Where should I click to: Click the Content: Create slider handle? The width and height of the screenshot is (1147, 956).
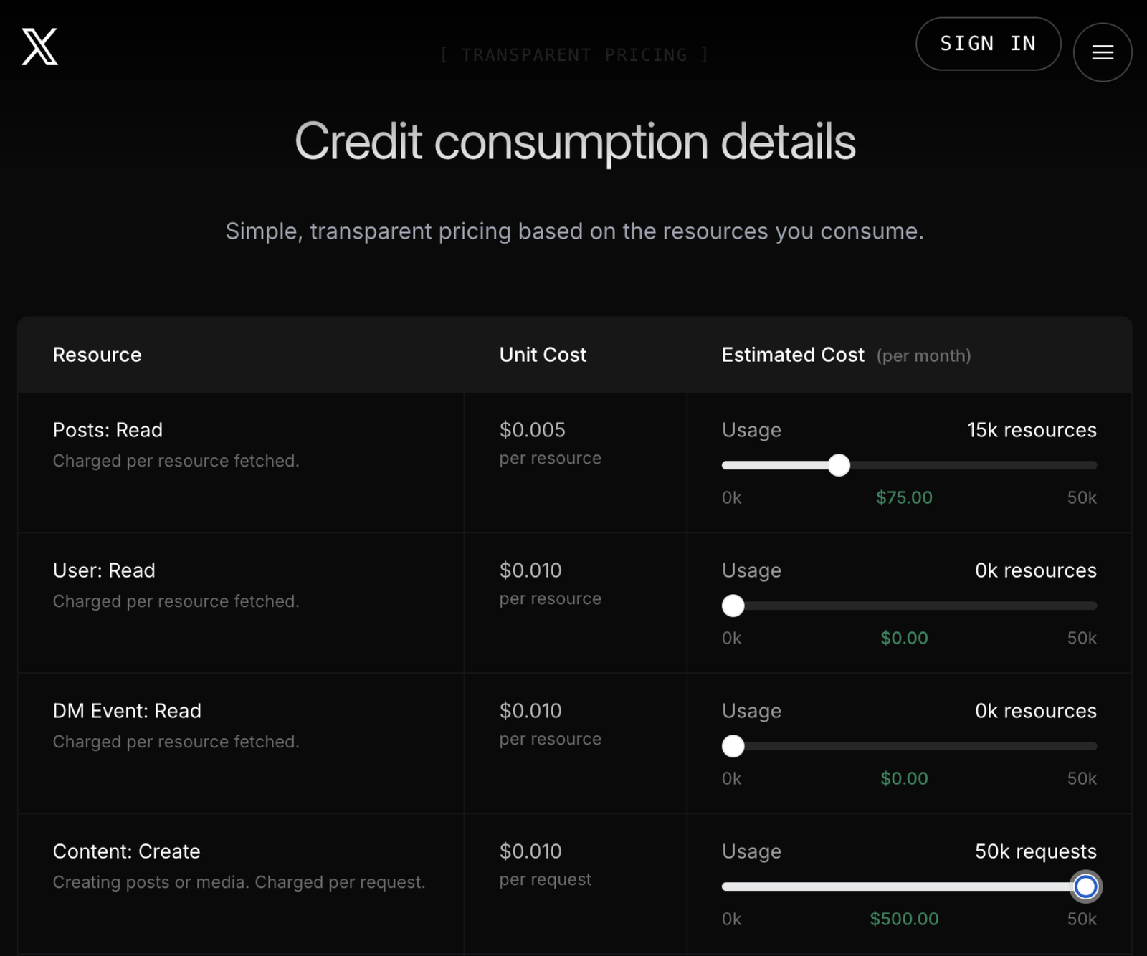point(1085,886)
